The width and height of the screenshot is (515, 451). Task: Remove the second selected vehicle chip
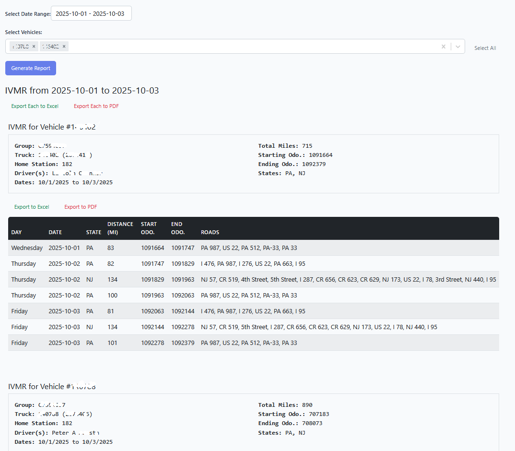pos(64,47)
